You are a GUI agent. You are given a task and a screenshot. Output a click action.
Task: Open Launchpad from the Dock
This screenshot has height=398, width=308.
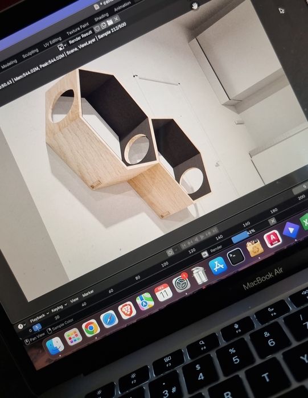point(73,337)
